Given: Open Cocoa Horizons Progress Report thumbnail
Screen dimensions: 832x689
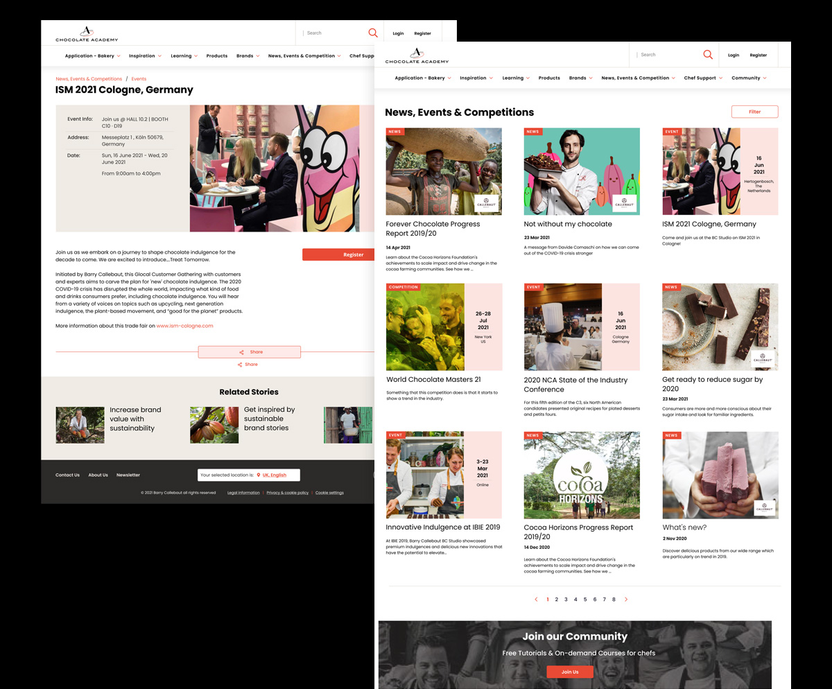Looking at the screenshot, I should click(582, 475).
